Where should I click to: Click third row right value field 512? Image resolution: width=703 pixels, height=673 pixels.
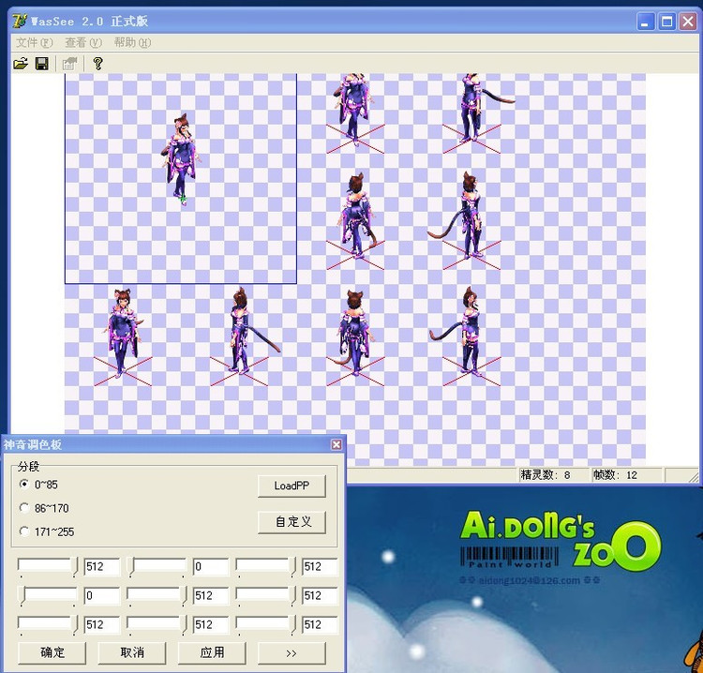click(x=320, y=625)
